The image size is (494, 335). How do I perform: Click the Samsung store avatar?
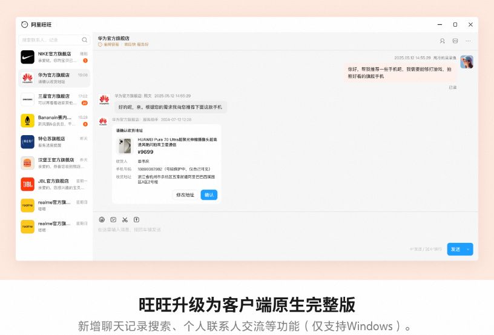click(x=28, y=99)
